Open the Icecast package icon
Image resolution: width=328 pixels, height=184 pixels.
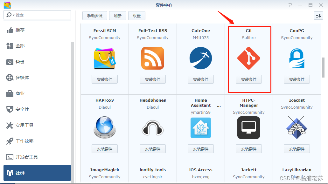coord(297,128)
